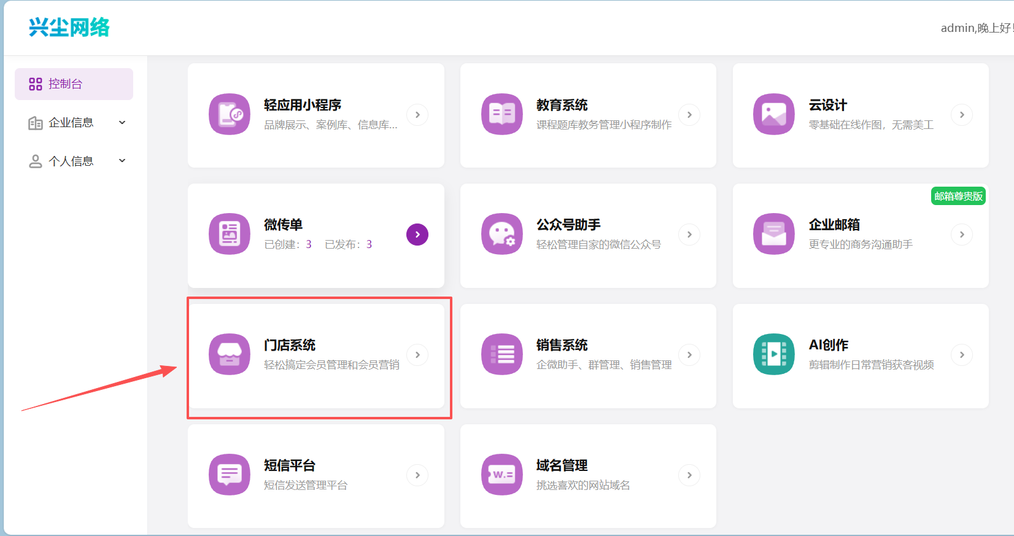This screenshot has height=536, width=1014.
Task: Open the AI创作 film icon
Action: pos(774,354)
